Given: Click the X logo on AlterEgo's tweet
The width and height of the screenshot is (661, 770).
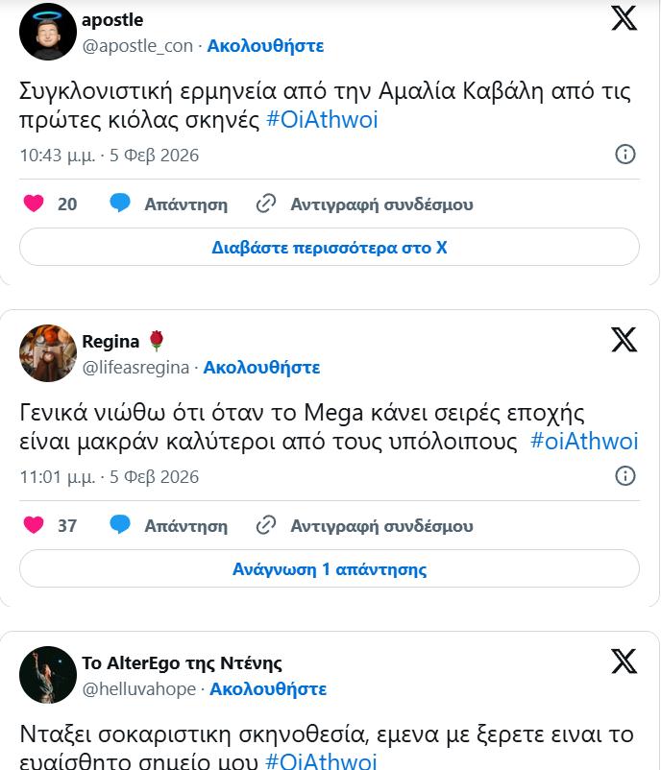Looking at the screenshot, I should coord(624,661).
